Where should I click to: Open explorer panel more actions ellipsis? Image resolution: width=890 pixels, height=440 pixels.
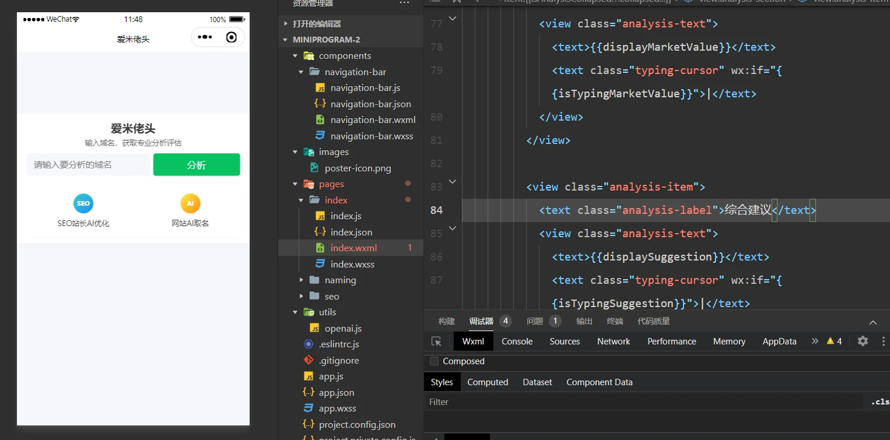point(404,3)
